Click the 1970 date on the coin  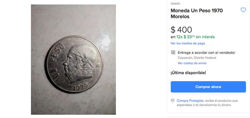pos(80,86)
